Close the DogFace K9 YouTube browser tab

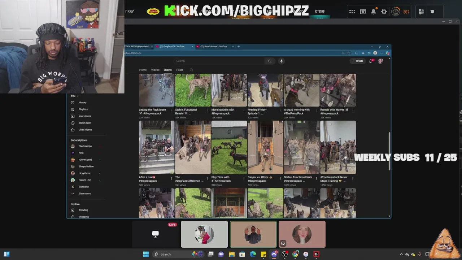tap(192, 47)
